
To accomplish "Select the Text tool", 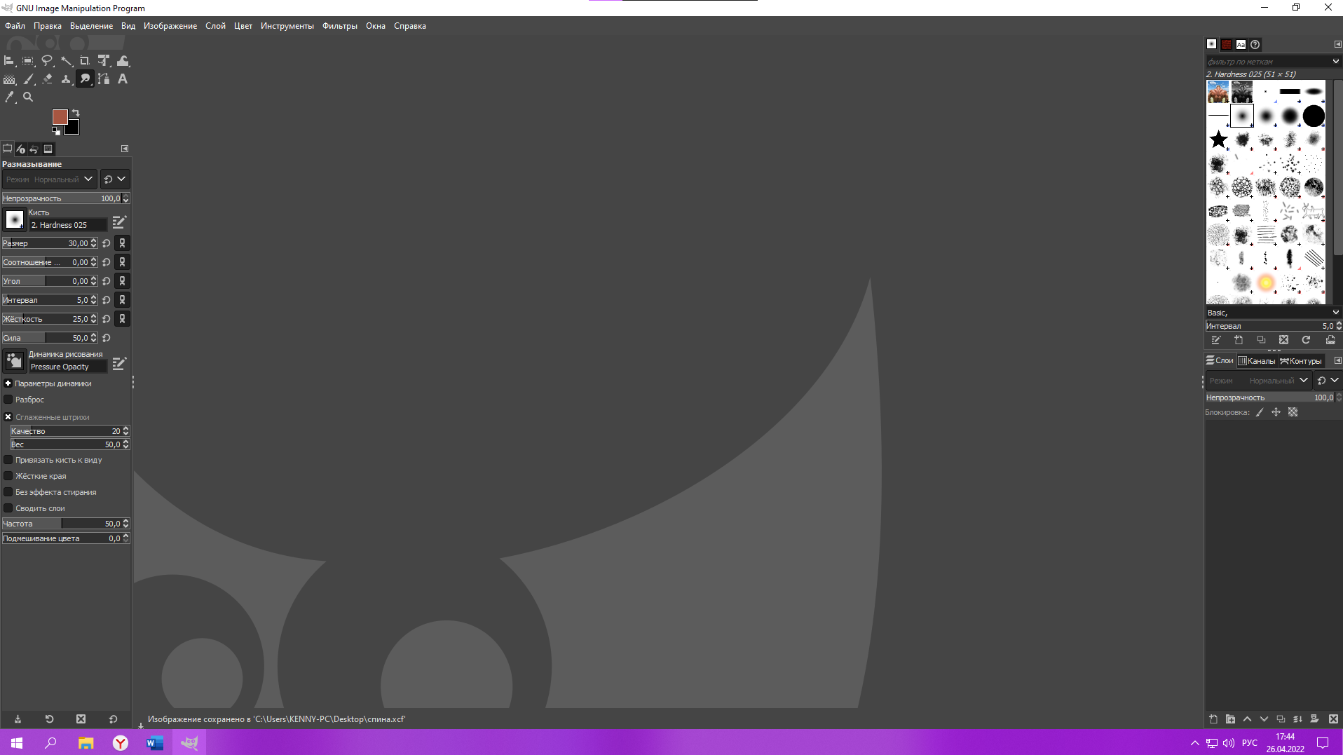I will point(123,79).
